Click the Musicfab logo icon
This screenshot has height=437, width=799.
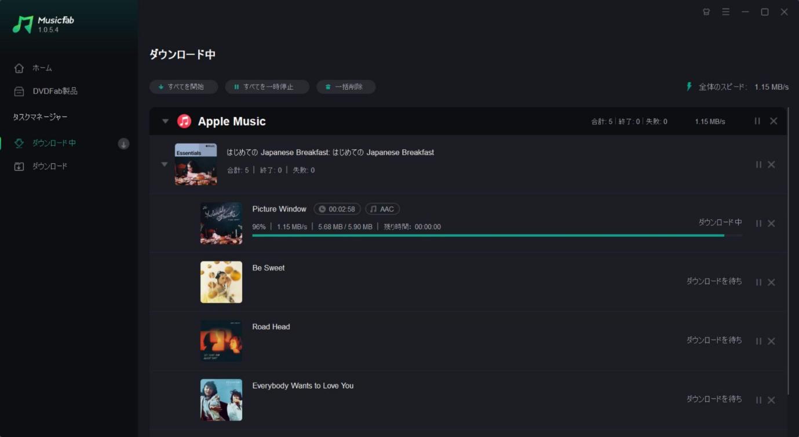pyautogui.click(x=23, y=24)
